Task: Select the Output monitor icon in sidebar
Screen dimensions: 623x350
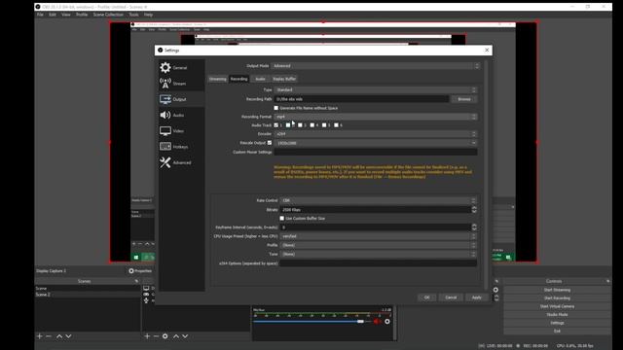Action: point(165,99)
